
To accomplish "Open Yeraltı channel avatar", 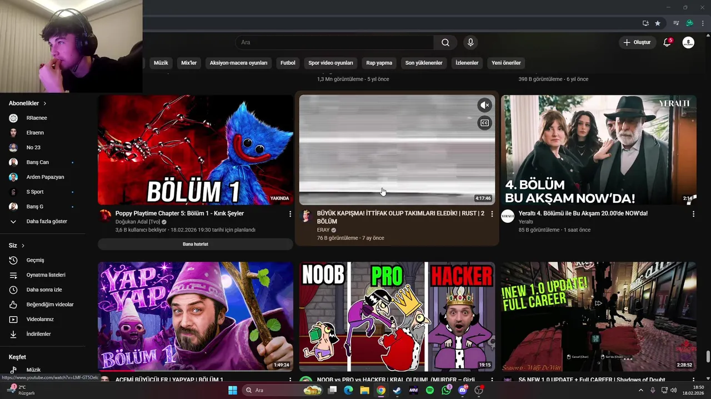I will tap(508, 216).
